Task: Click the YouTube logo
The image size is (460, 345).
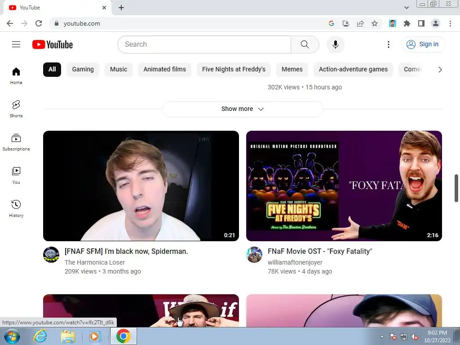Action: point(53,44)
